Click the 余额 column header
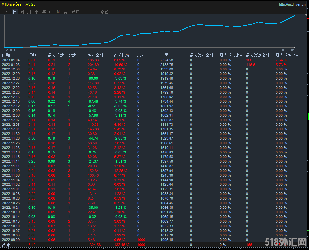The height and width of the screenshot is (250, 309). pyautogui.click(x=164, y=56)
